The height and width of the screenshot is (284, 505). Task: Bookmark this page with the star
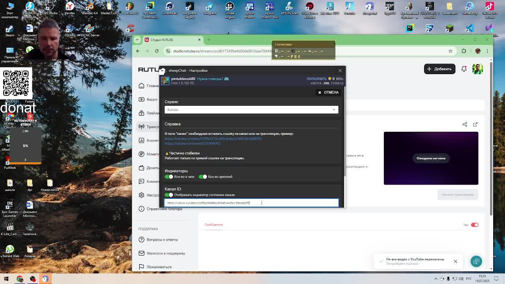click(450, 51)
